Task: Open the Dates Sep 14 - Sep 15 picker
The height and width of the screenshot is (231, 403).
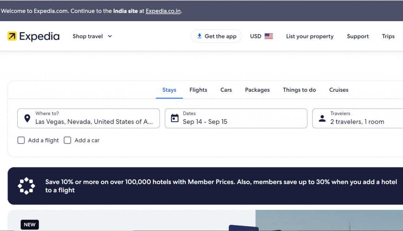Action: (x=236, y=118)
